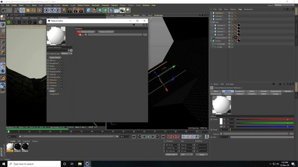Toggle the Z axis lock icon
The width and height of the screenshot is (298, 167).
[x=58, y=10]
